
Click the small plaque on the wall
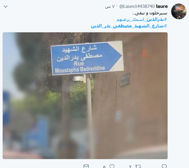click(125, 80)
